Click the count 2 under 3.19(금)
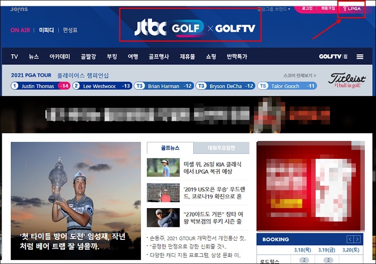The width and height of the screenshot is (376, 264). pos(328,260)
